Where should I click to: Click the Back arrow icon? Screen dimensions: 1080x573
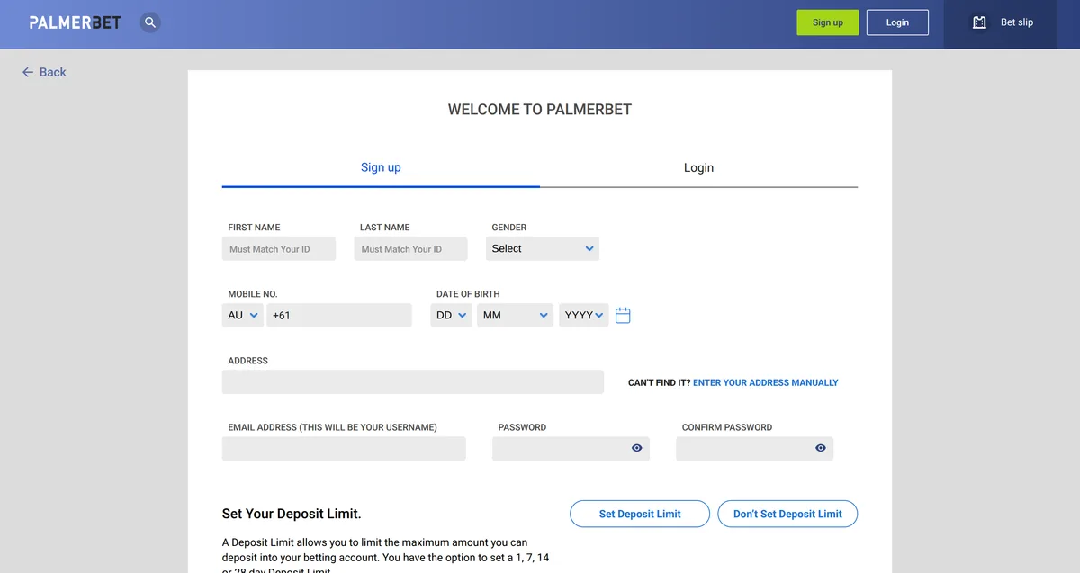pyautogui.click(x=28, y=72)
